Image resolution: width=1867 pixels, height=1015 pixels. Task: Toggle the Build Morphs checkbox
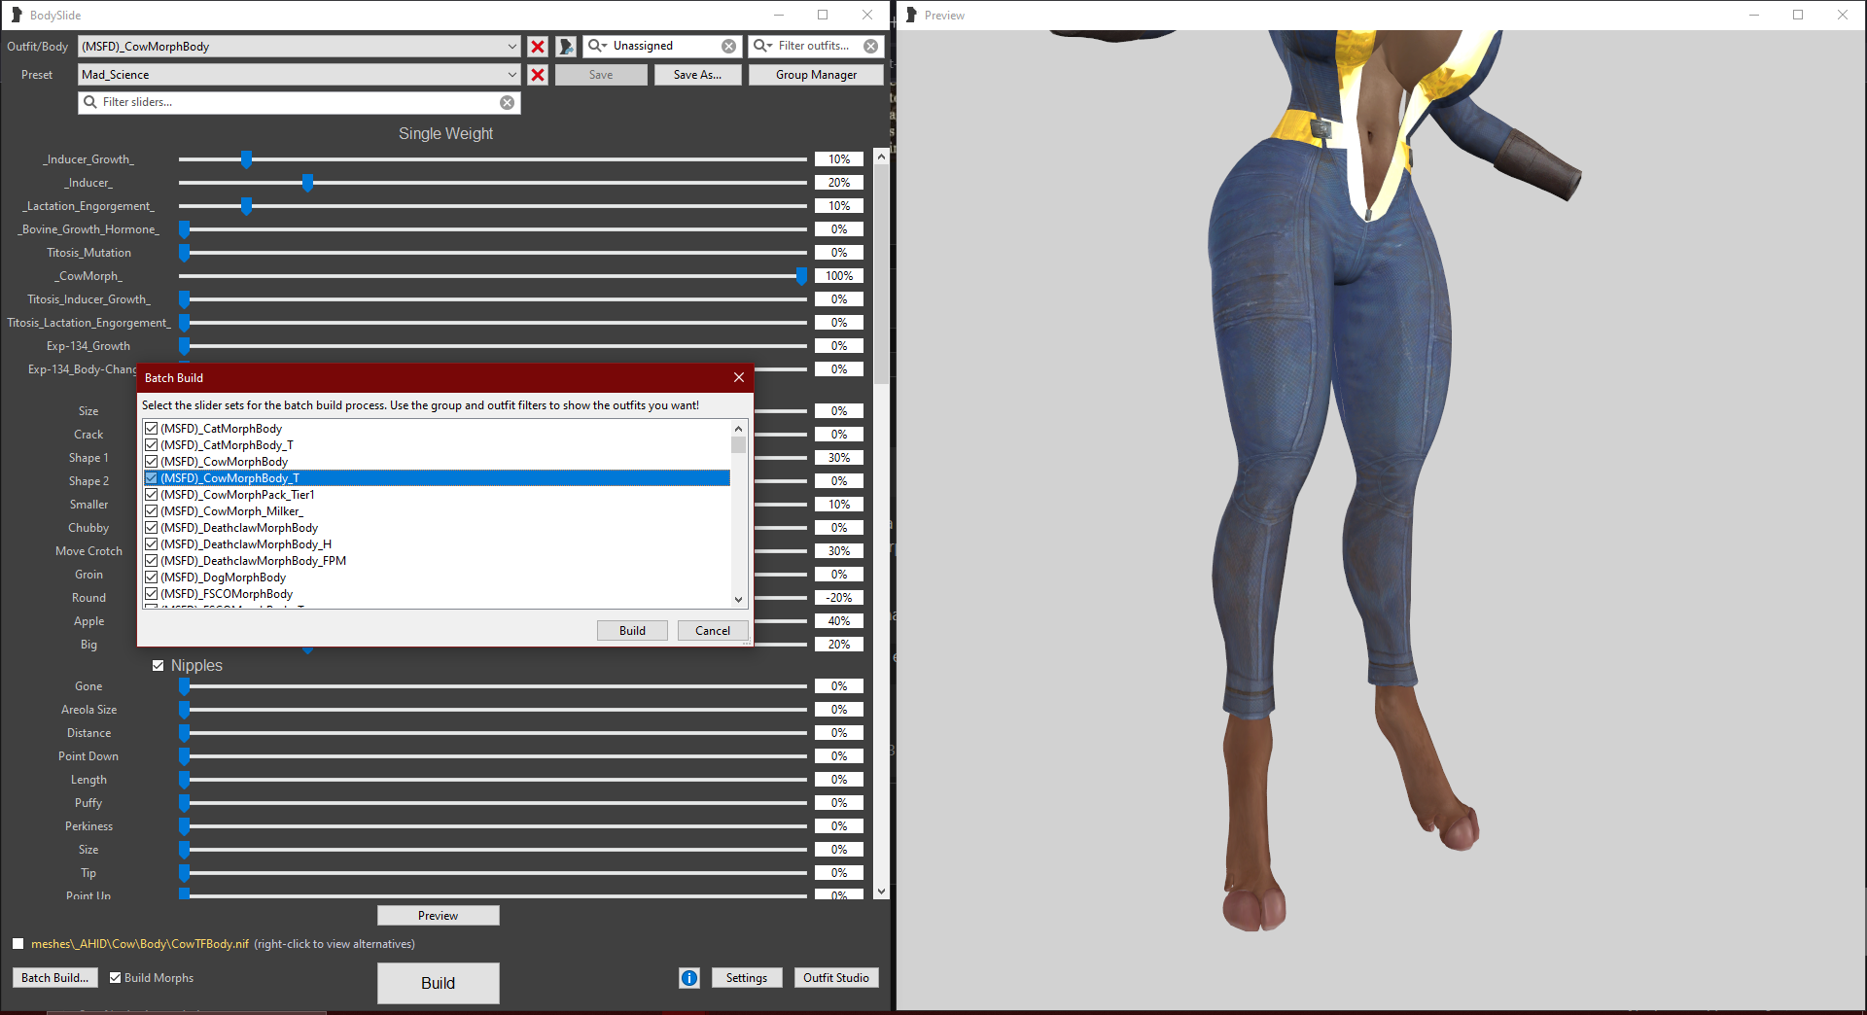[115, 978]
